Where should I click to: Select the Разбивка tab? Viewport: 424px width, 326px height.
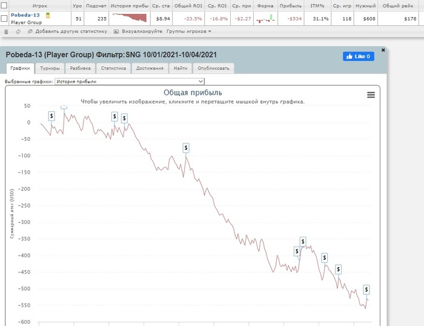(x=80, y=68)
